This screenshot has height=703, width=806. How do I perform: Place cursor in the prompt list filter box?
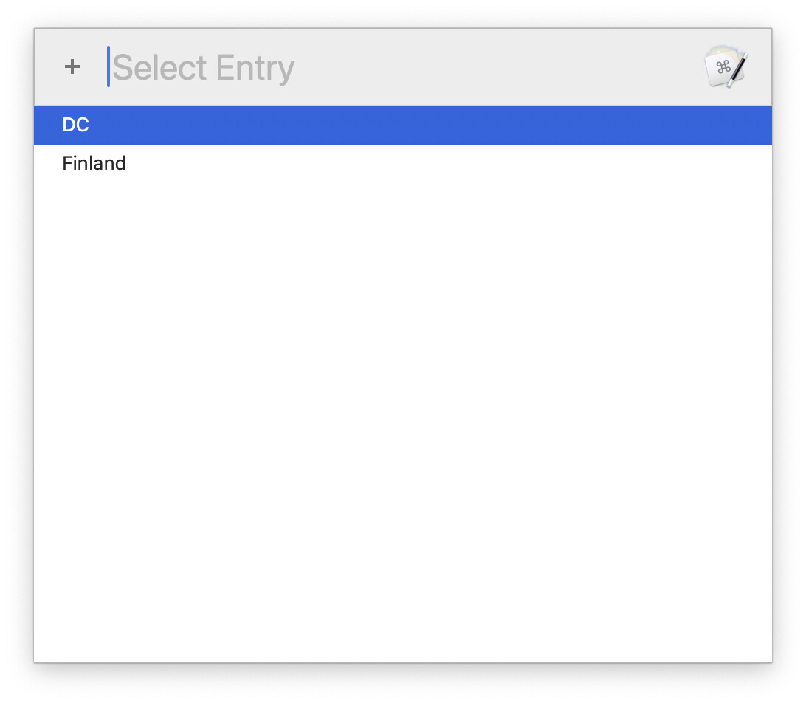(x=401, y=67)
